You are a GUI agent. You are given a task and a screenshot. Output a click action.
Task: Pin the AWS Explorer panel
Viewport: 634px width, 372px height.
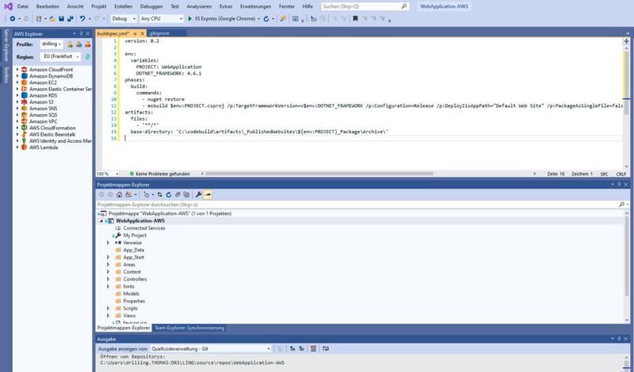[81, 33]
